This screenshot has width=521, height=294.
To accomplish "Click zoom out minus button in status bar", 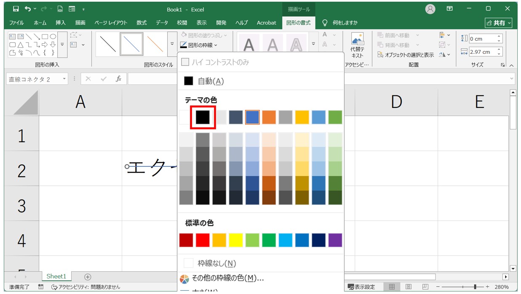I will pyautogui.click(x=438, y=287).
